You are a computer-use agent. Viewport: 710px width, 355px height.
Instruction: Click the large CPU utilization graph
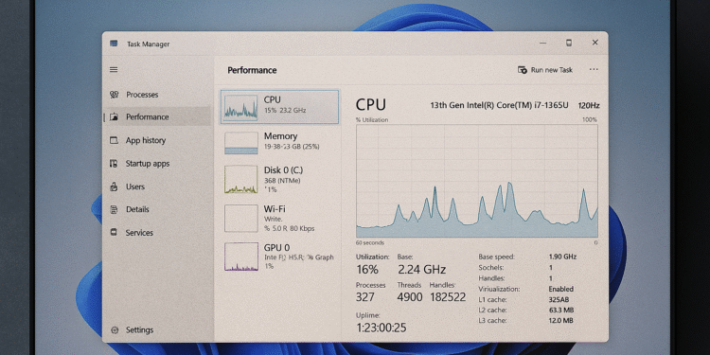click(477, 181)
